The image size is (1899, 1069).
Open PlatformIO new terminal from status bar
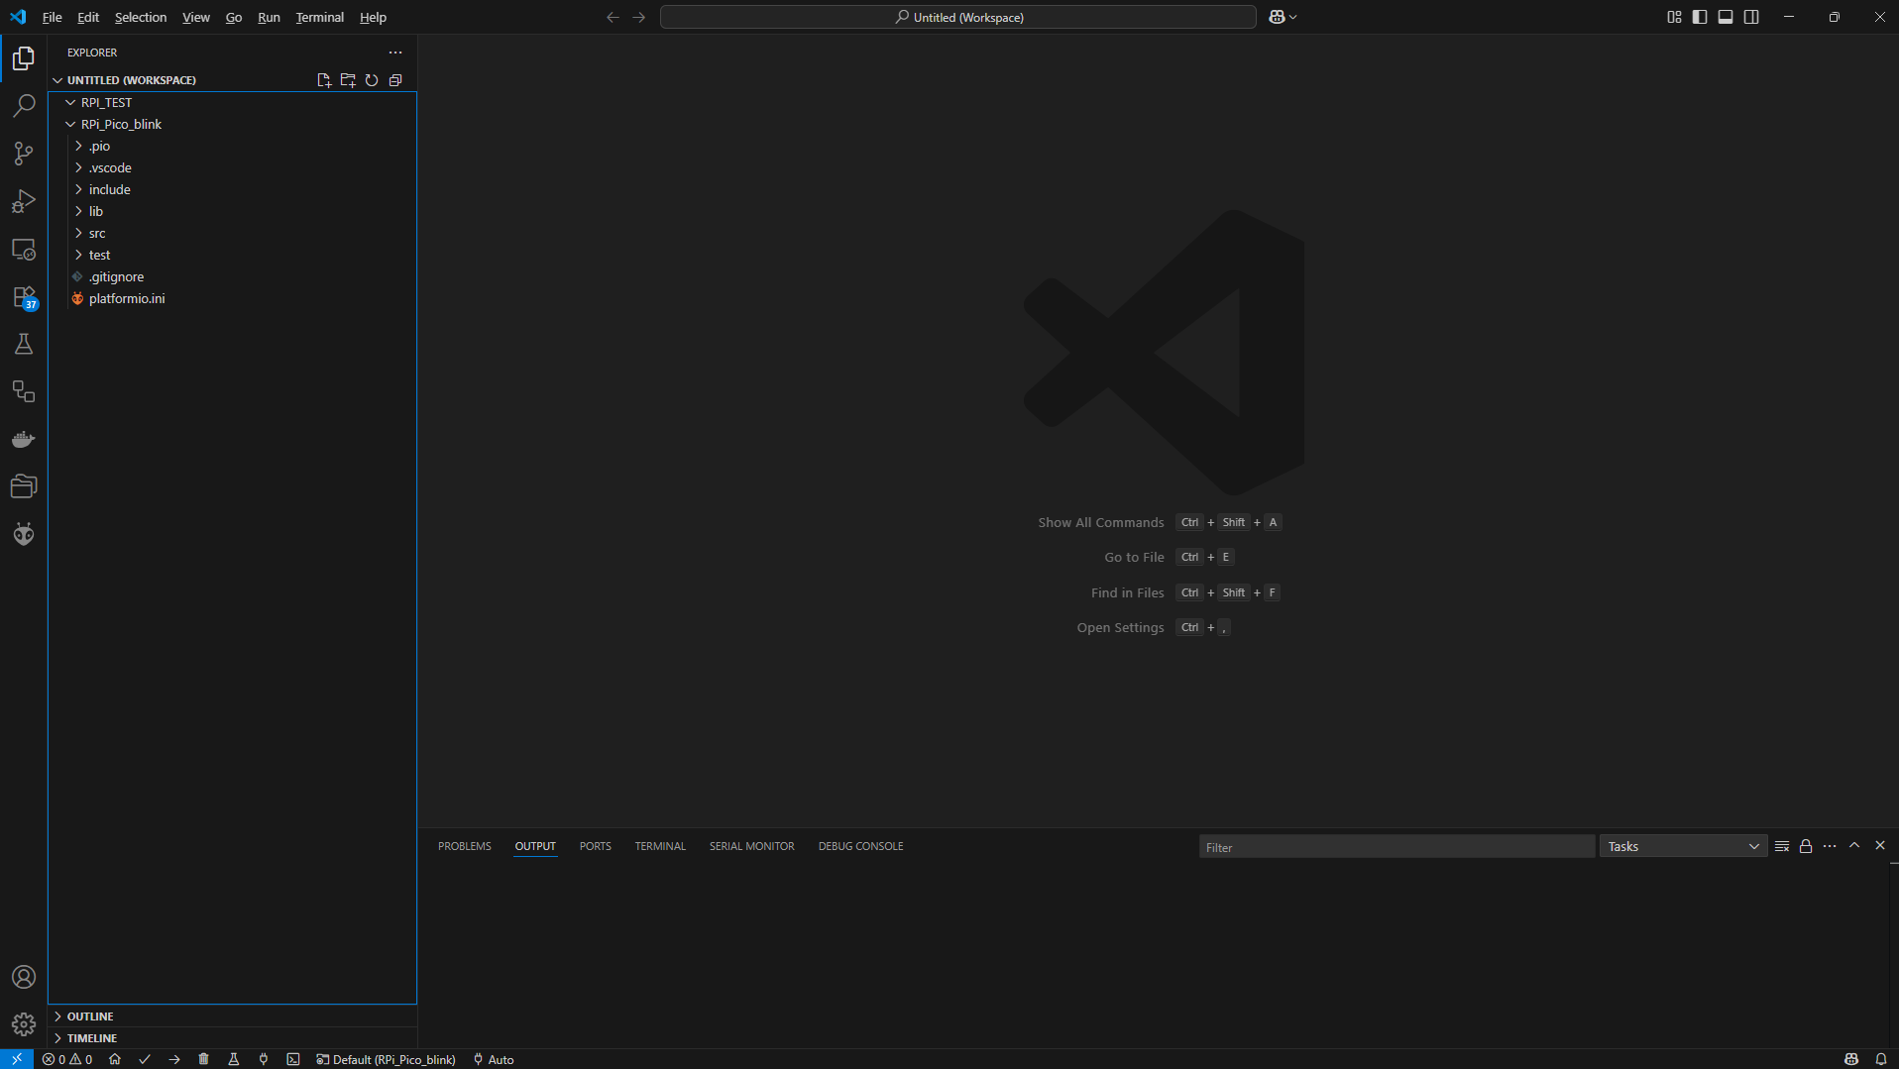click(x=293, y=1059)
